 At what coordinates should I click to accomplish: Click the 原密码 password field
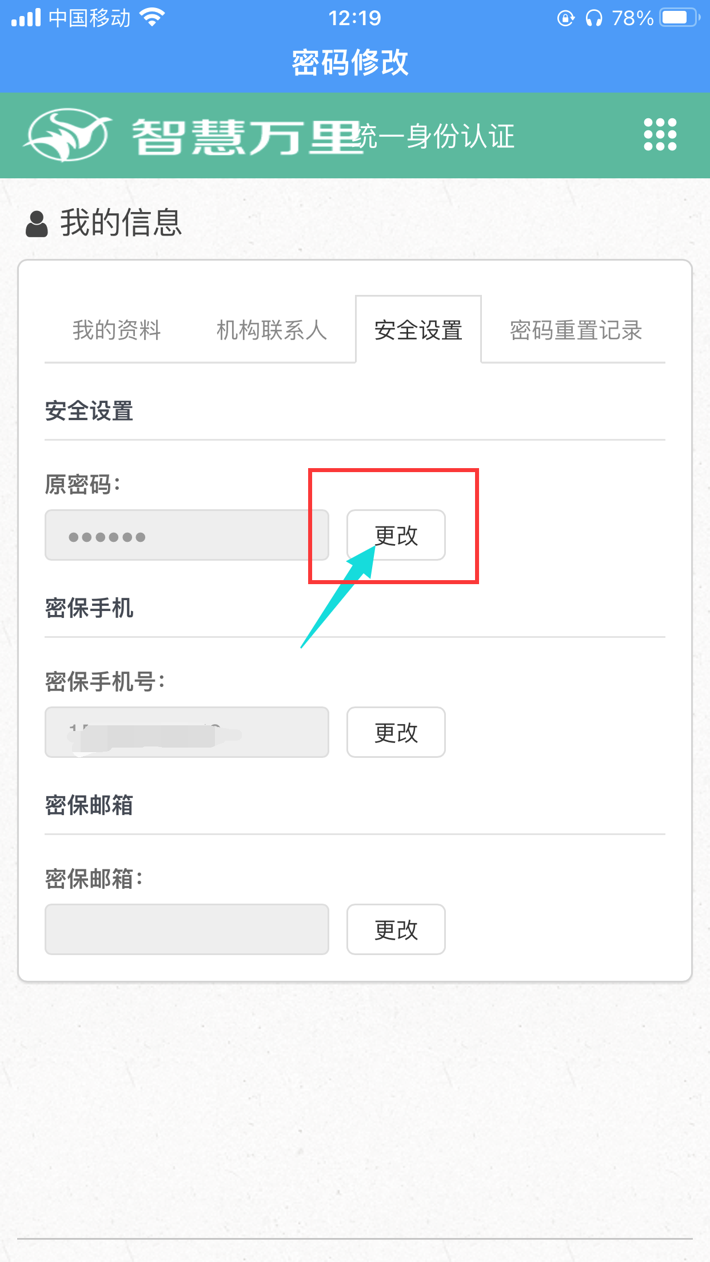[186, 536]
